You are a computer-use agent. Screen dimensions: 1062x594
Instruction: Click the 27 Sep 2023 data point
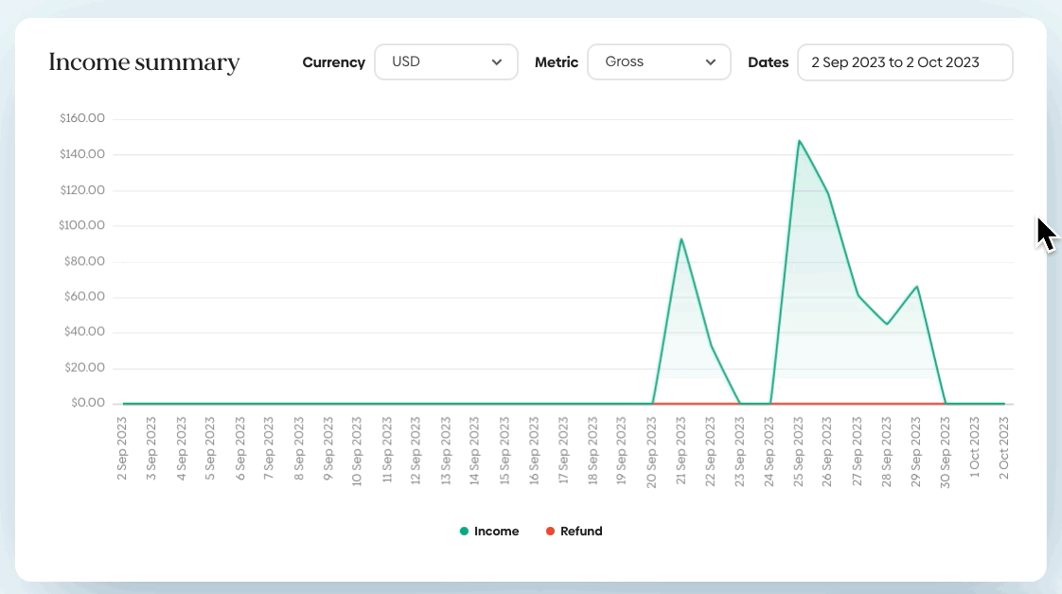pyautogui.click(x=858, y=295)
